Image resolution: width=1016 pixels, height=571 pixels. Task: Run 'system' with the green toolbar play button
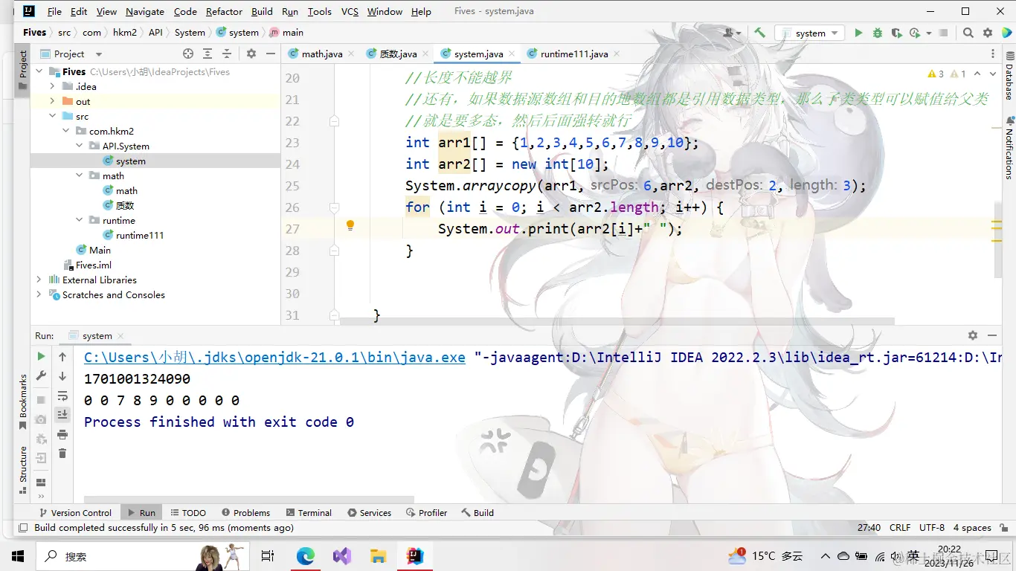(858, 33)
